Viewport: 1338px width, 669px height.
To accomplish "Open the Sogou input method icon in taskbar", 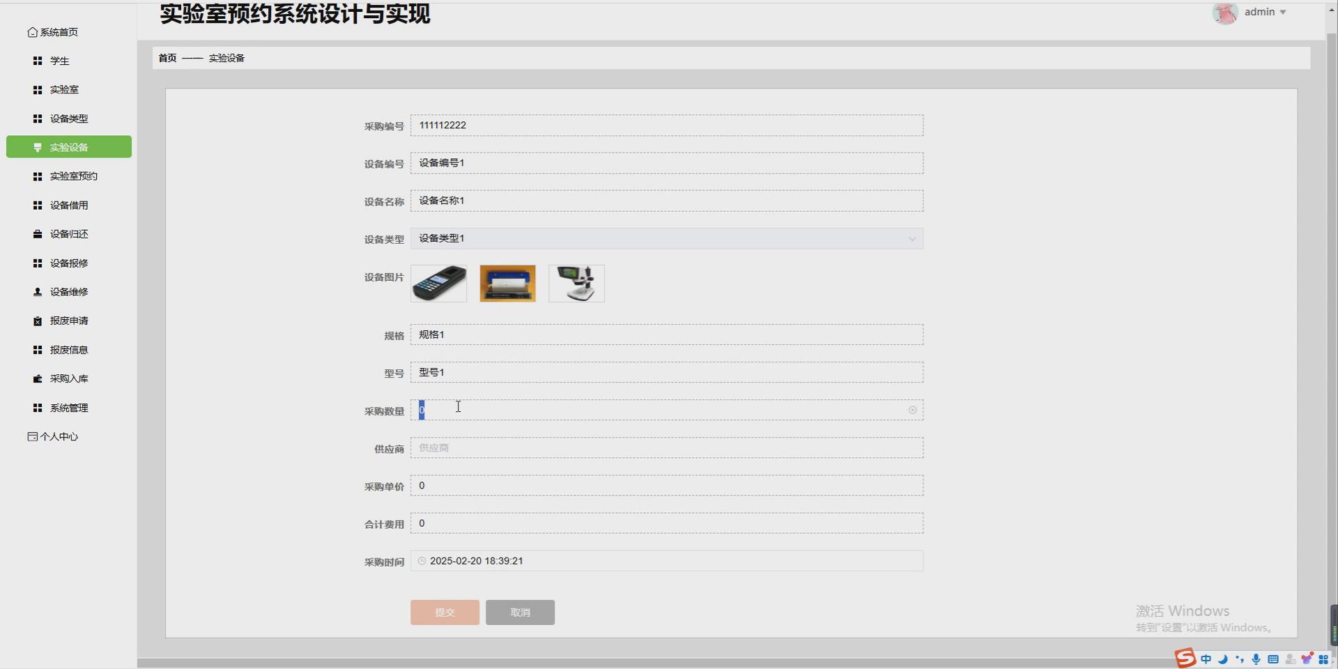I will click(1185, 659).
